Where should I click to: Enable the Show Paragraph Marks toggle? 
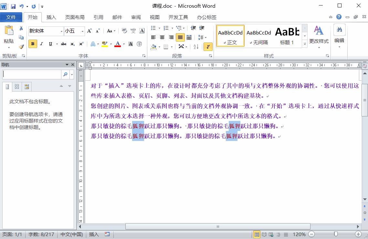click(208, 47)
